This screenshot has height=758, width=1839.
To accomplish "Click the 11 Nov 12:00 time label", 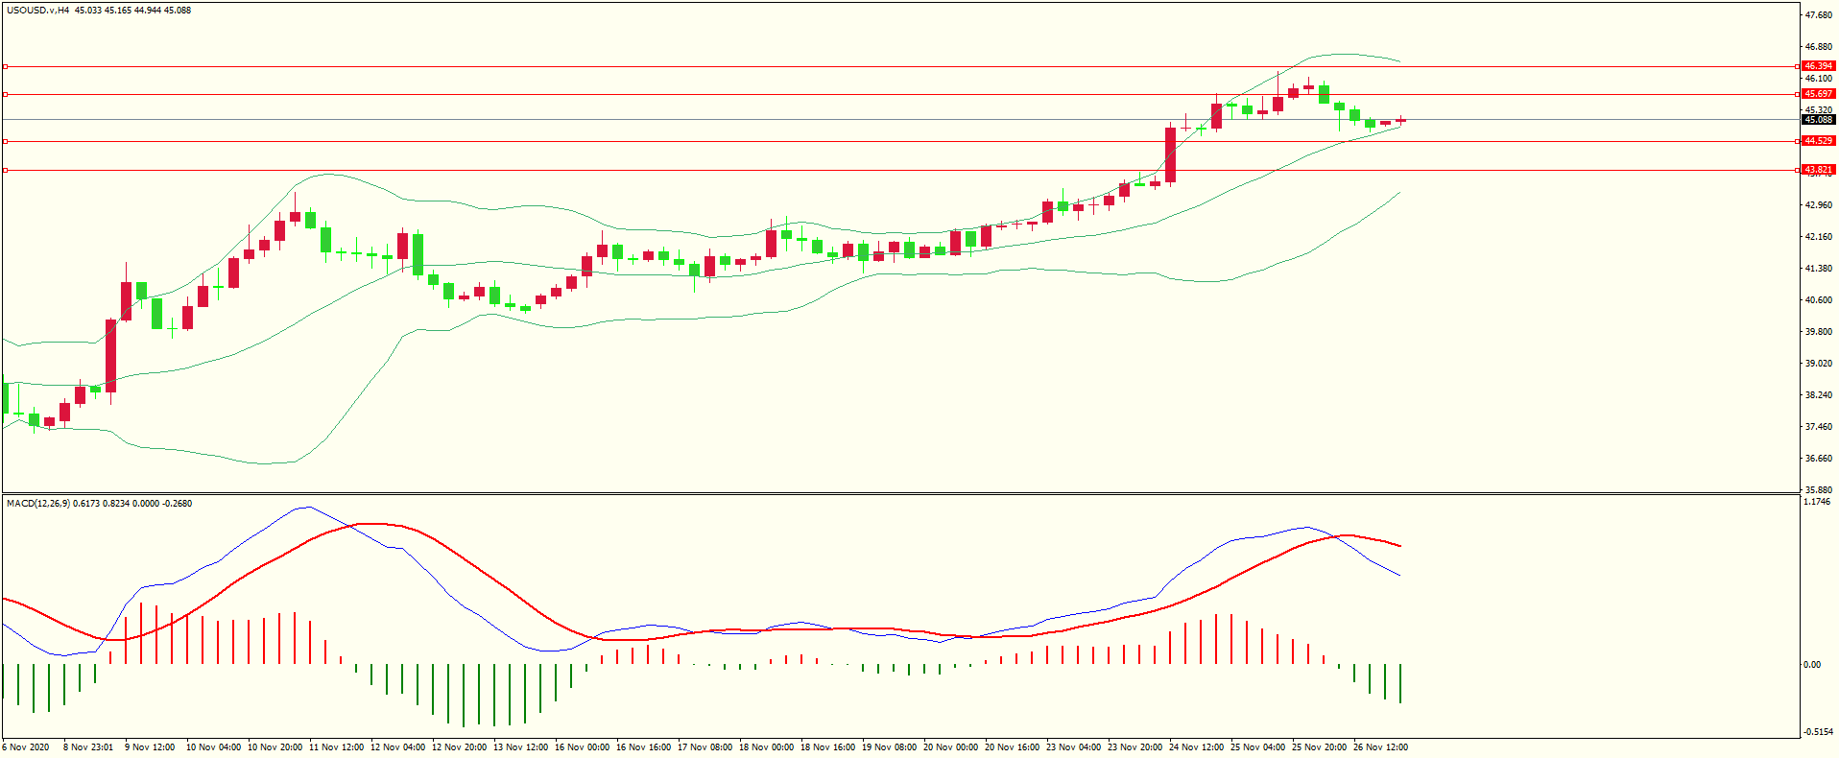I will click(x=336, y=747).
